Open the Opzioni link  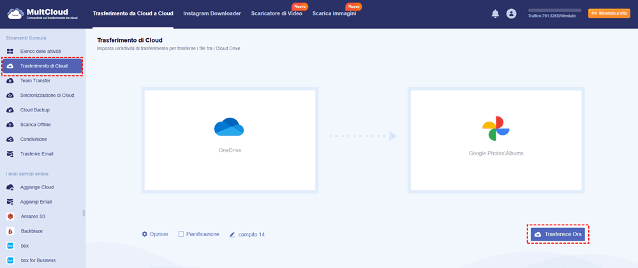[x=159, y=234]
